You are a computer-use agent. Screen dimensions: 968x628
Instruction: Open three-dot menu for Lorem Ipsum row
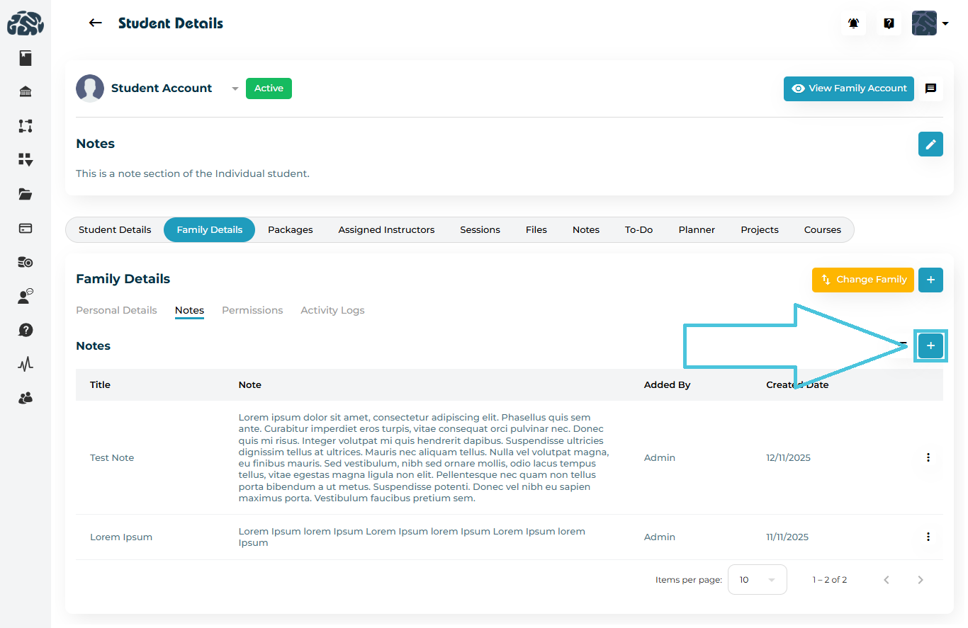[x=928, y=537]
